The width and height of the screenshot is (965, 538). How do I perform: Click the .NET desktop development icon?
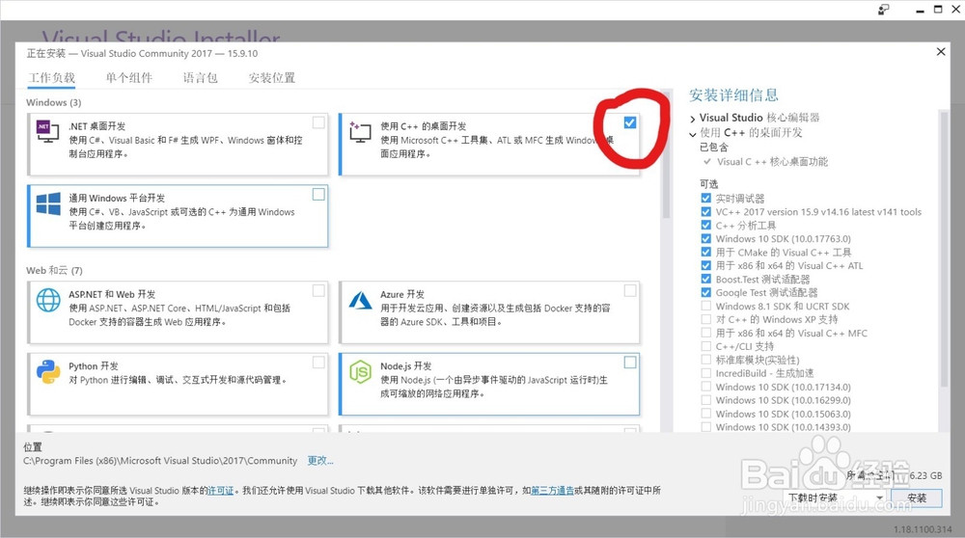click(48, 131)
